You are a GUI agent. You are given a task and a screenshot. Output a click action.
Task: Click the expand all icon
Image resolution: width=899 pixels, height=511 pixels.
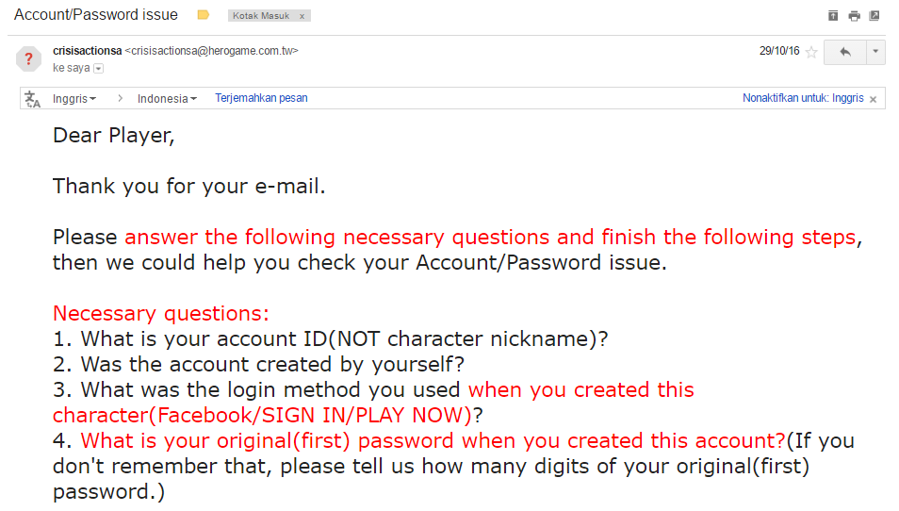click(x=832, y=15)
